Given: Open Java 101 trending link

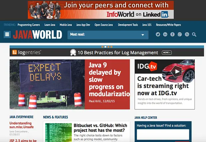Looking at the screenshot, I should click(147, 25).
